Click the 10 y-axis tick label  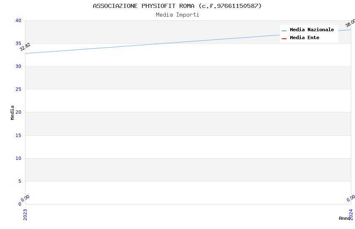click(x=18, y=158)
